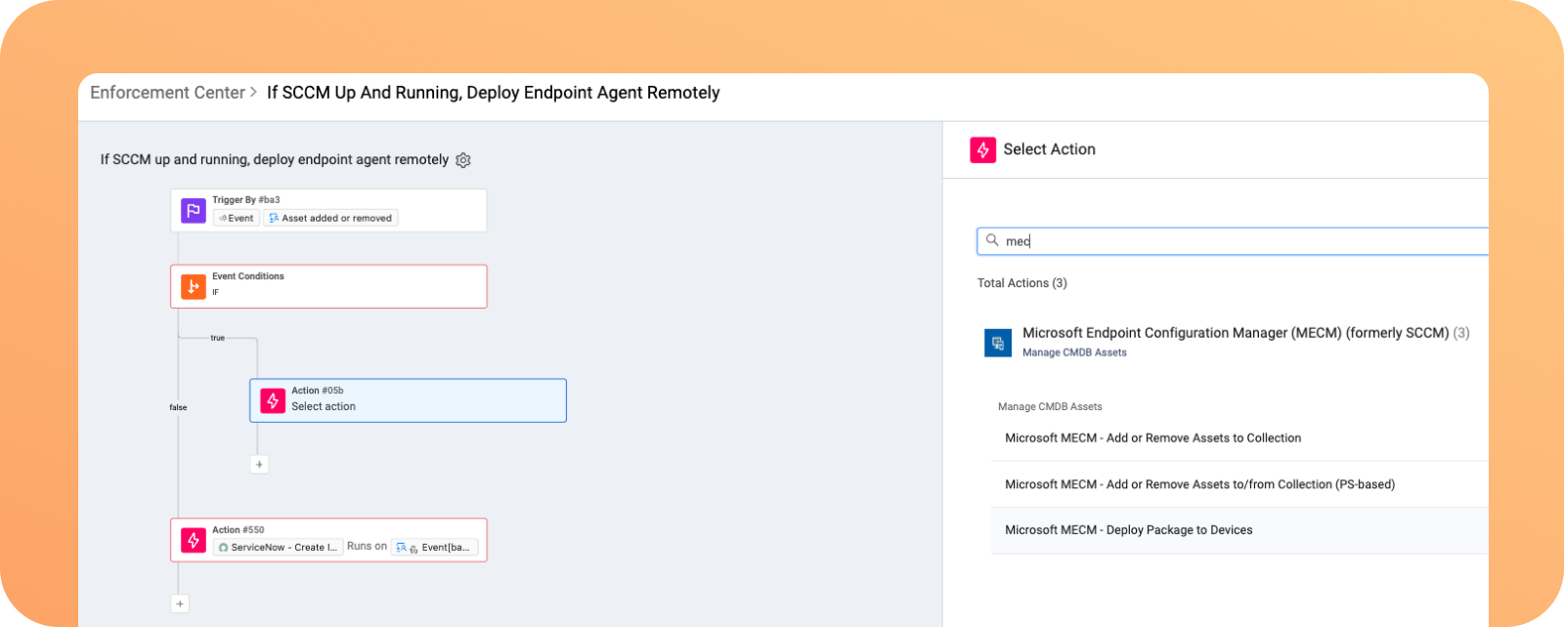Click the "Runs on" text in Action #550
The width and height of the screenshot is (1564, 627).
coord(367,546)
